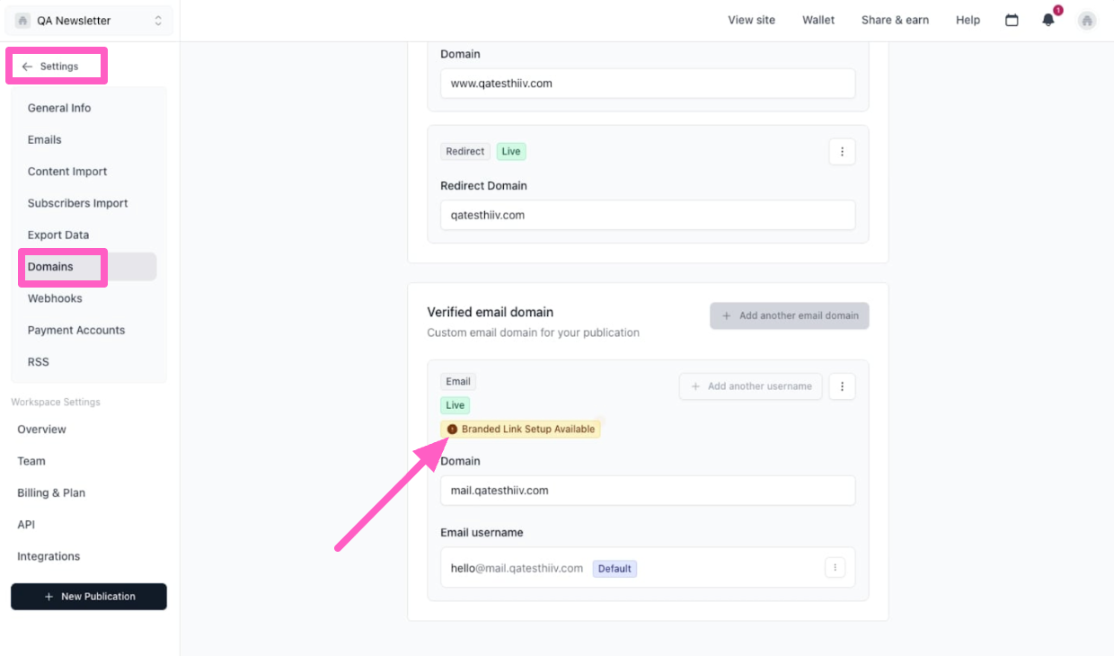Open options menu for hello@ email username
The width and height of the screenshot is (1114, 656).
pyautogui.click(x=835, y=568)
